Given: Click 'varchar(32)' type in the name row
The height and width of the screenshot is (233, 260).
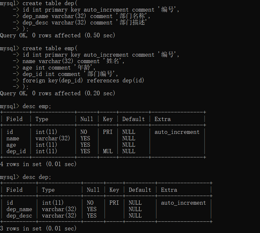Looking at the screenshot, I should click(x=53, y=138).
